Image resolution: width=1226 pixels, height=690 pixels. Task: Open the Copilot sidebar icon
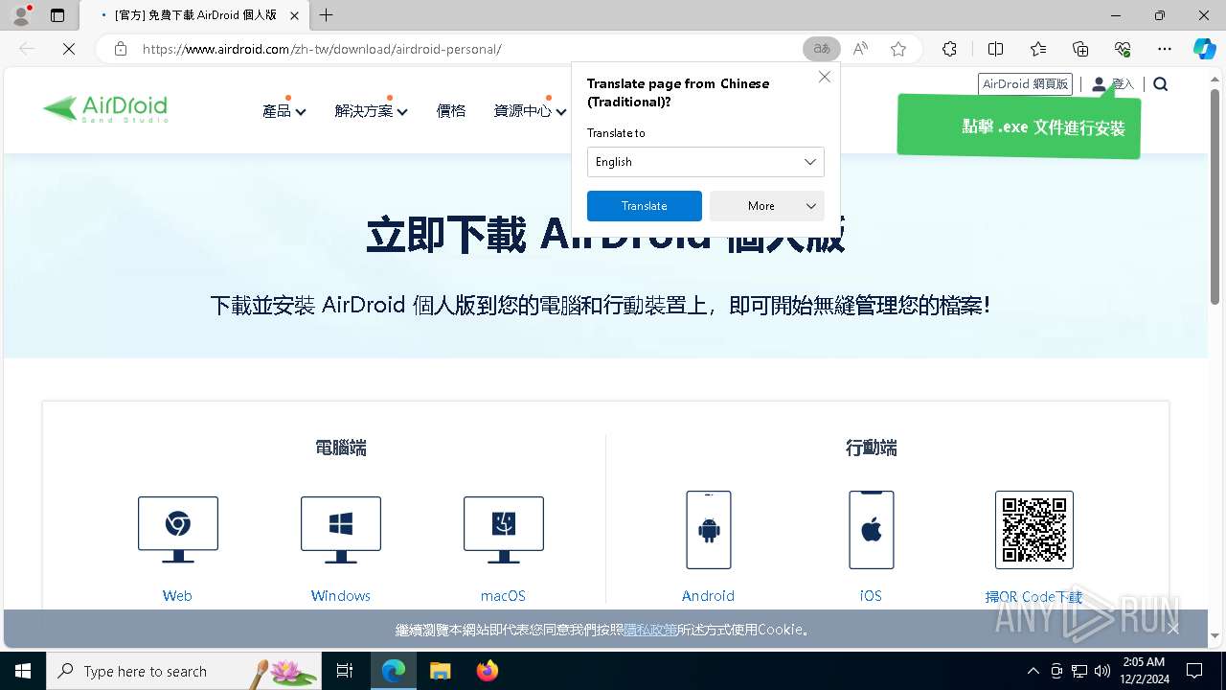click(1205, 49)
